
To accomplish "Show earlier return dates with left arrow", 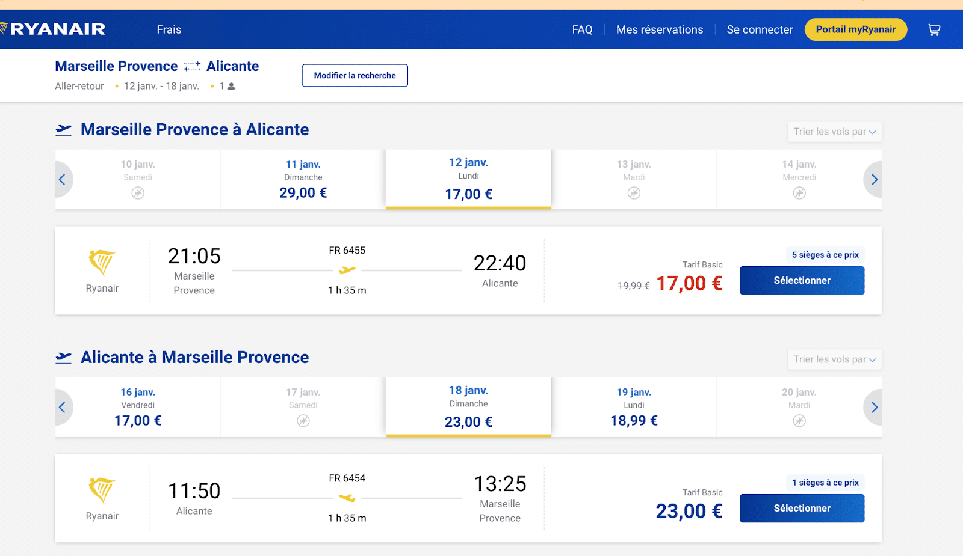I will tap(63, 407).
